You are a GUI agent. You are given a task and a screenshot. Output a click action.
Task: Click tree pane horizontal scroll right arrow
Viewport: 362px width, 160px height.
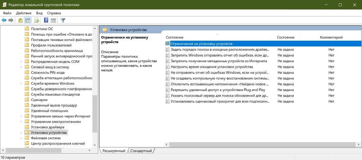(x=89, y=150)
